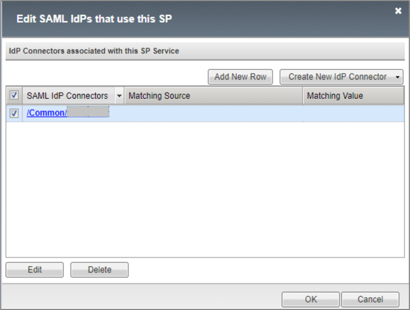
Task: Cancel the dialog with the Cancel button
Action: (x=370, y=299)
